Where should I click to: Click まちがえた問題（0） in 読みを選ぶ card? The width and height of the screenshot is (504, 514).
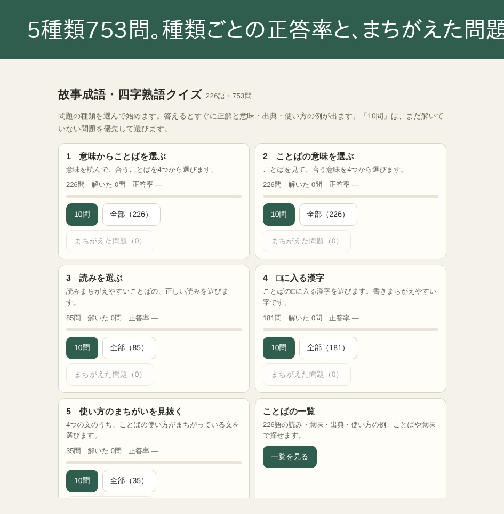110,375
